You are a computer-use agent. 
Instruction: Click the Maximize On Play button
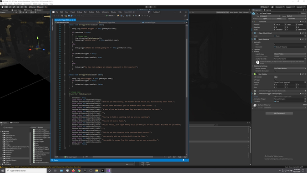(x=222, y=12)
